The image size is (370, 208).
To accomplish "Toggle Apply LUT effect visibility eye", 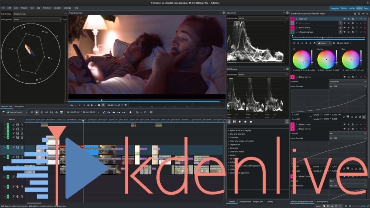I will tap(345, 19).
